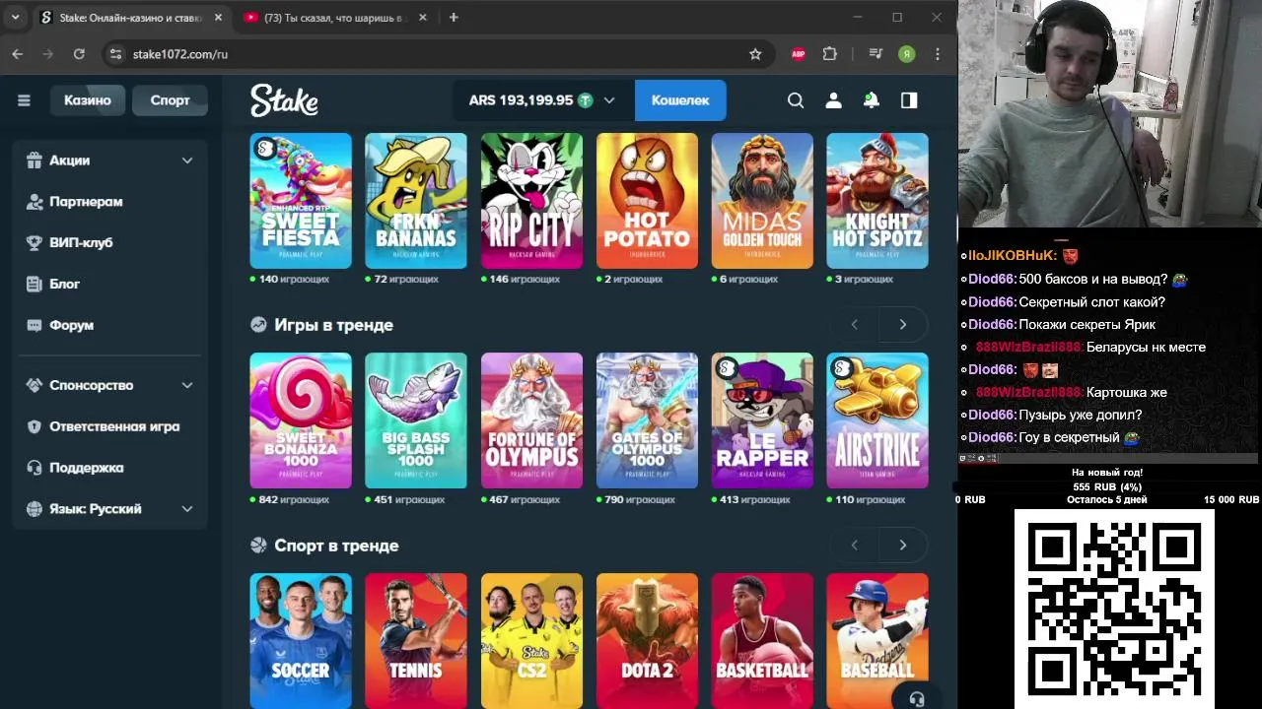
Task: Open the Gates of Olympus 1000 thumbnail
Action: tap(647, 420)
